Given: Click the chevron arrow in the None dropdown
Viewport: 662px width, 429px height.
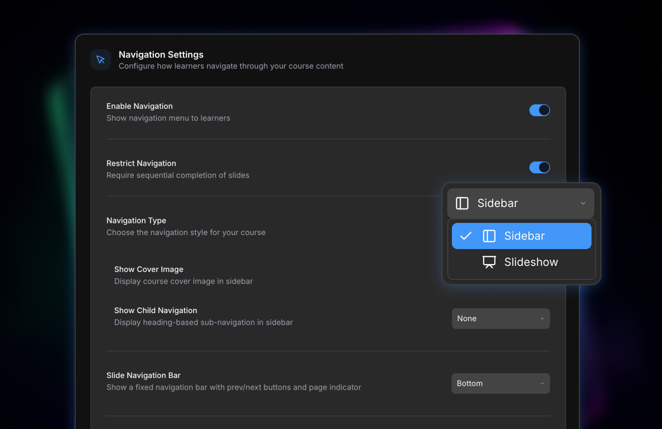Looking at the screenshot, I should point(542,319).
